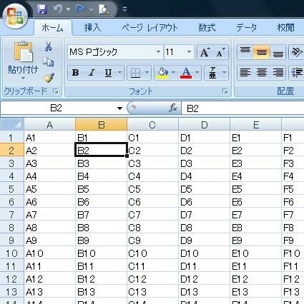Open the MS Pゴシック font name dropdown
The image size is (304, 304).
click(158, 52)
